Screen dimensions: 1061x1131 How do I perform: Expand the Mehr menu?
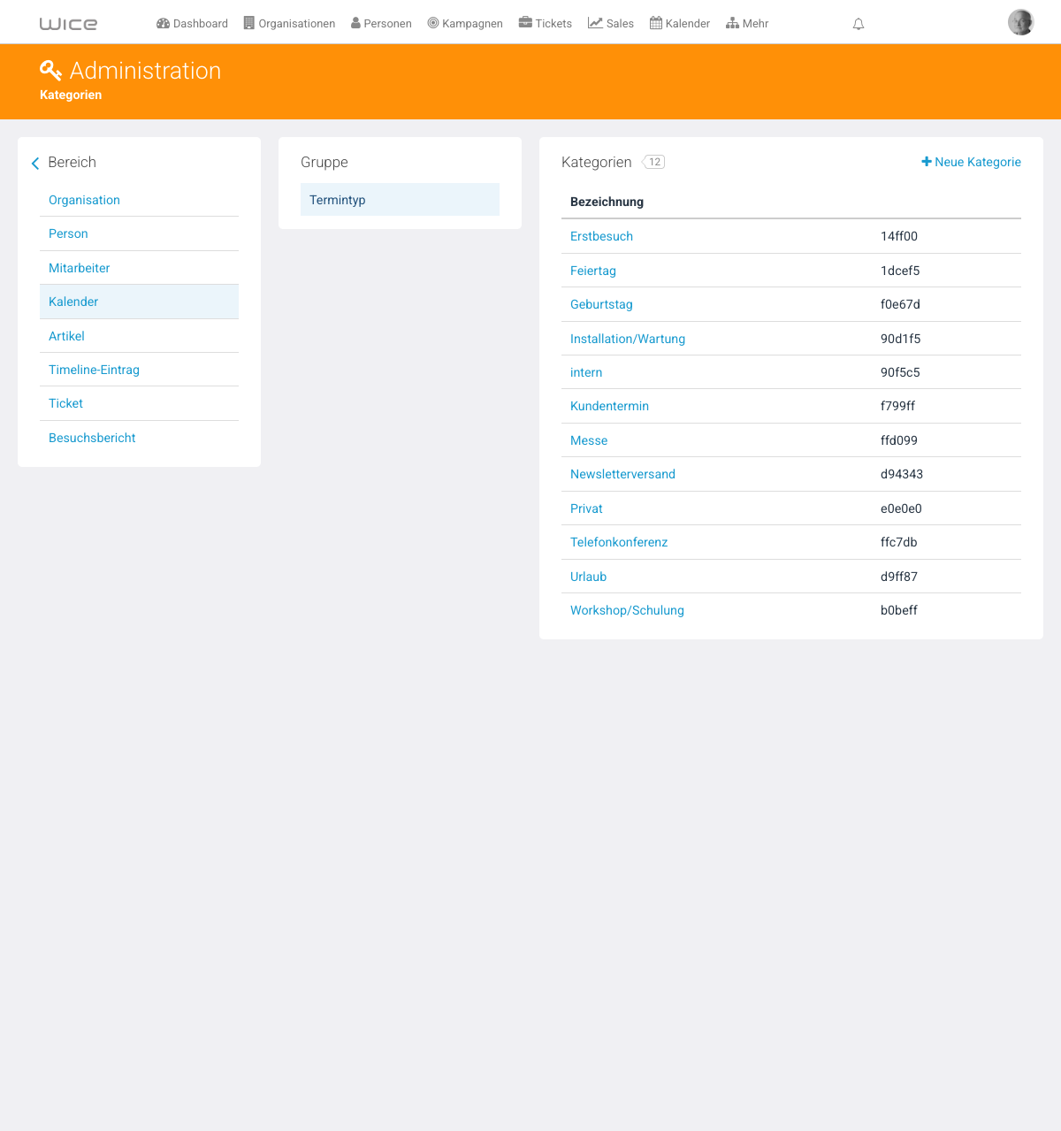747,24
